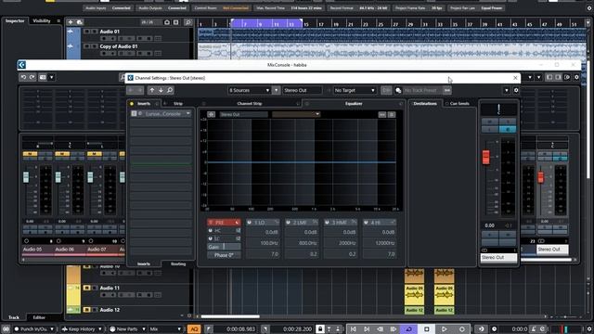Toggle the HC high-cut filter power
Viewport: 594px width, 334px height.
[x=211, y=230]
